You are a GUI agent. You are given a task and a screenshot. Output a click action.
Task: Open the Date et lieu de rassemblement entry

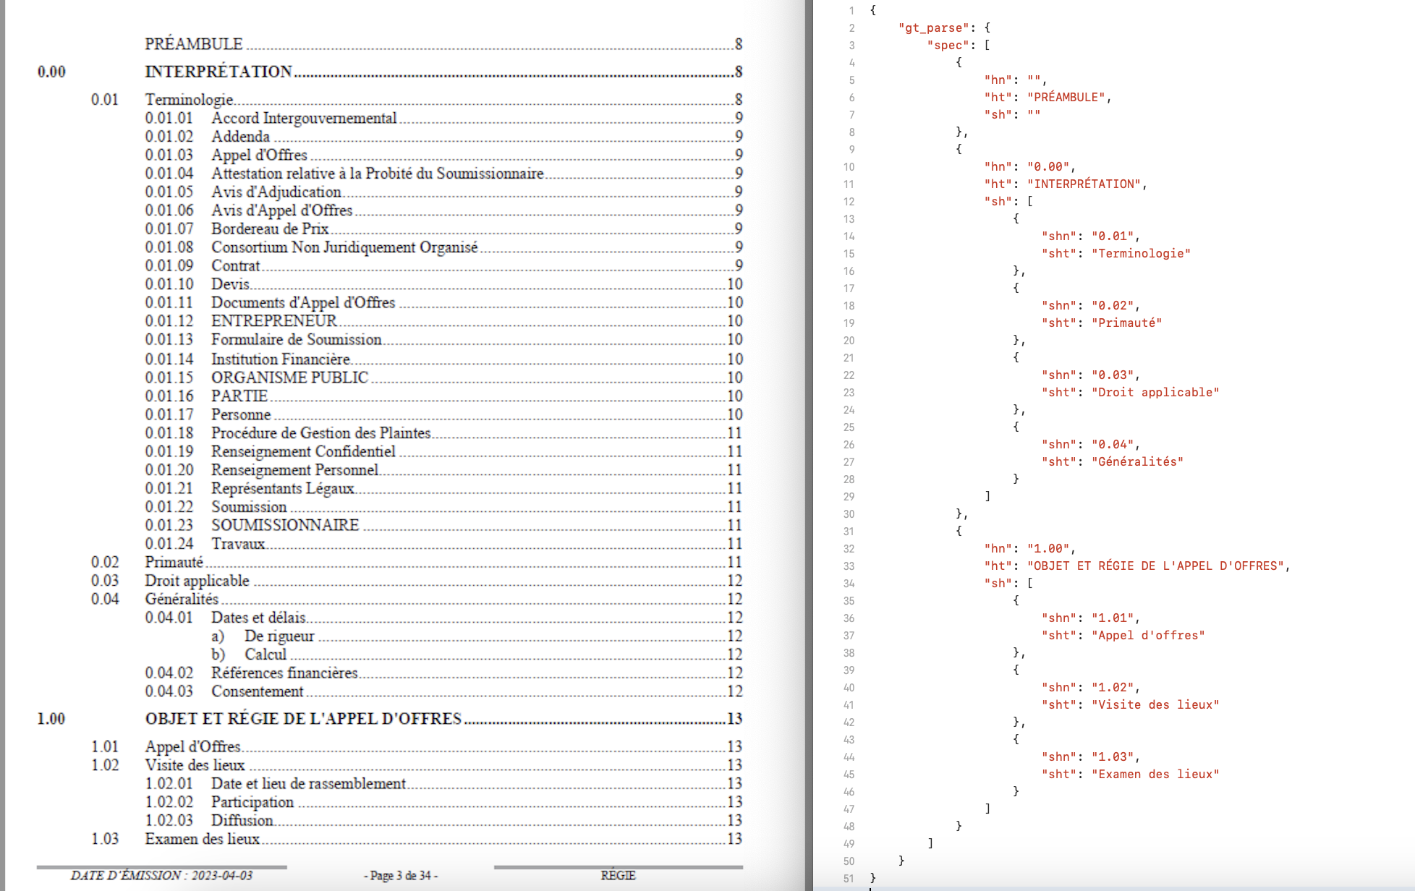(308, 783)
